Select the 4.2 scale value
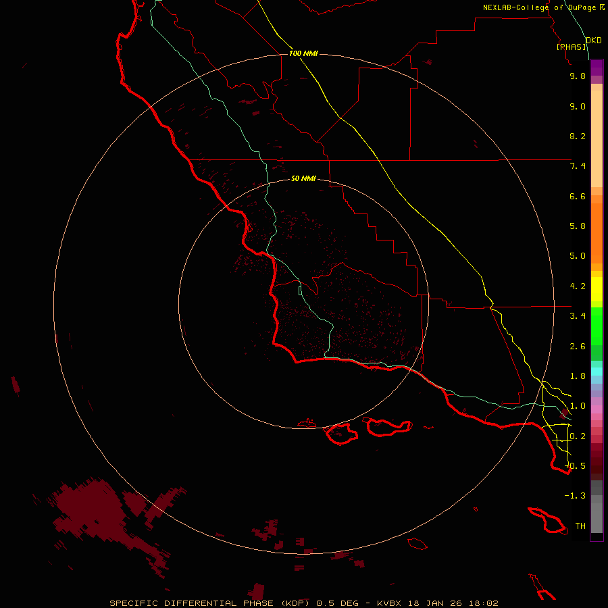The width and height of the screenshot is (608, 608). point(578,286)
